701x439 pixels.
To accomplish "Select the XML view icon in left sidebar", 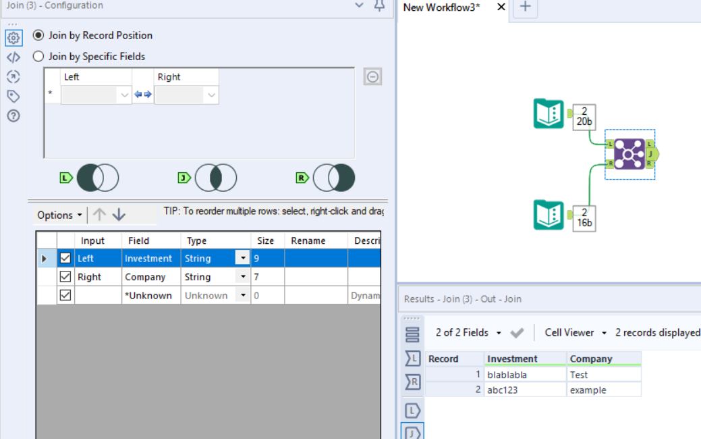I will tap(13, 57).
